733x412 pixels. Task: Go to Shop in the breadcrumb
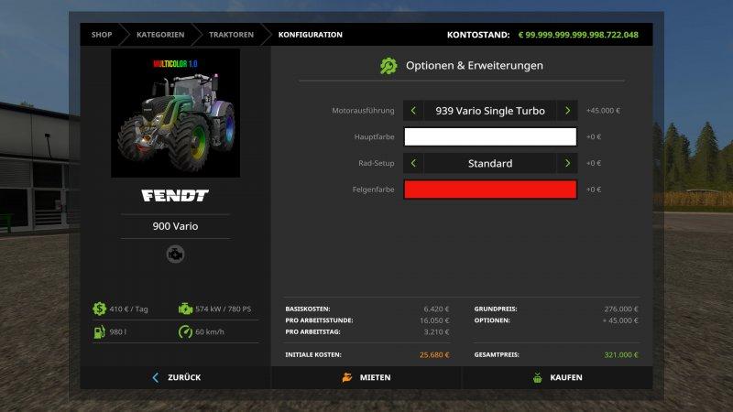(x=101, y=35)
